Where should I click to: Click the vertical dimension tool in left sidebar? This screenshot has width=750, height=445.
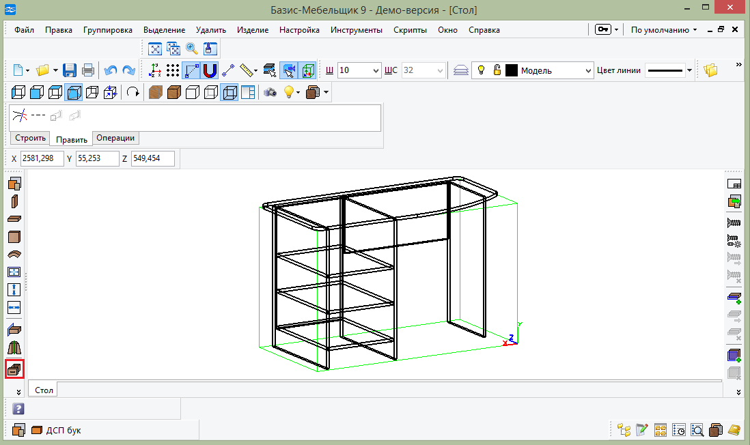pyautogui.click(x=14, y=289)
